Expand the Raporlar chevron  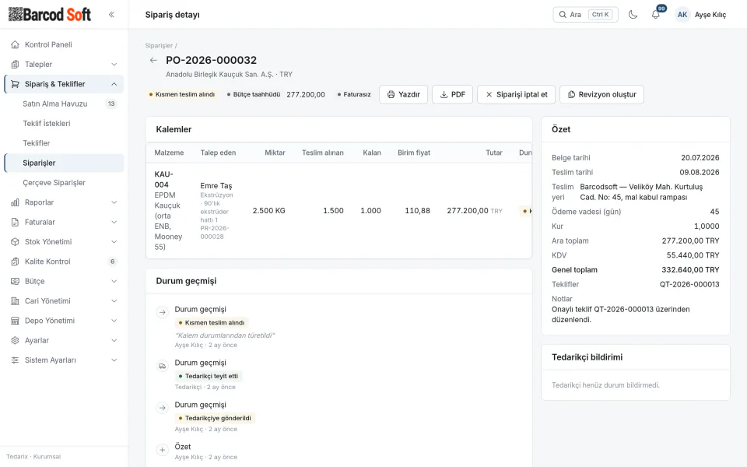(x=114, y=202)
